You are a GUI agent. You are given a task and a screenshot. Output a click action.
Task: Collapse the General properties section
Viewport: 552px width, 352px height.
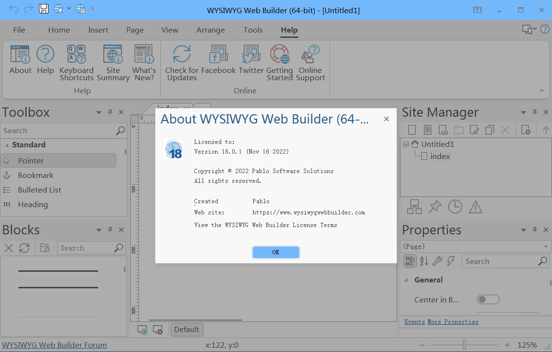click(x=406, y=280)
